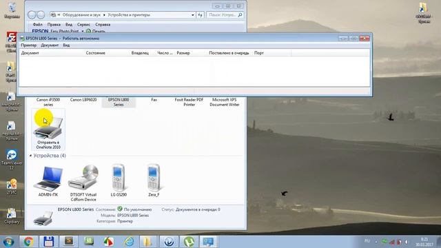Open the Справка menu in Devices window
Viewport: 441px width, 248px height.
(x=103, y=25)
